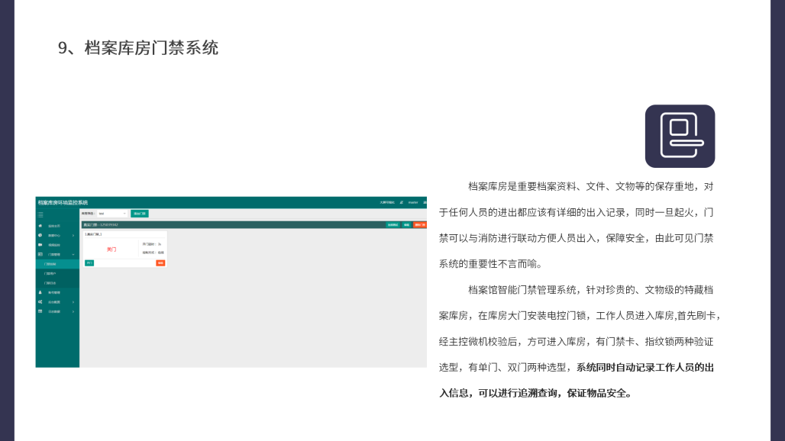Viewport: 785px width, 441px height.
Task: Click the 数据中心 data center icon
Action: 41,236
